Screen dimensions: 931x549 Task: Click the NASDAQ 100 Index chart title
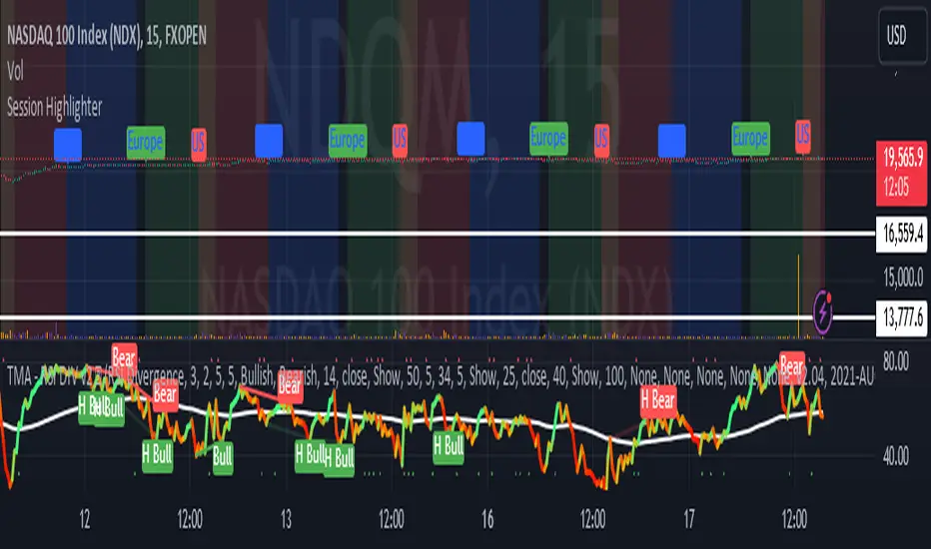pyautogui.click(x=107, y=36)
